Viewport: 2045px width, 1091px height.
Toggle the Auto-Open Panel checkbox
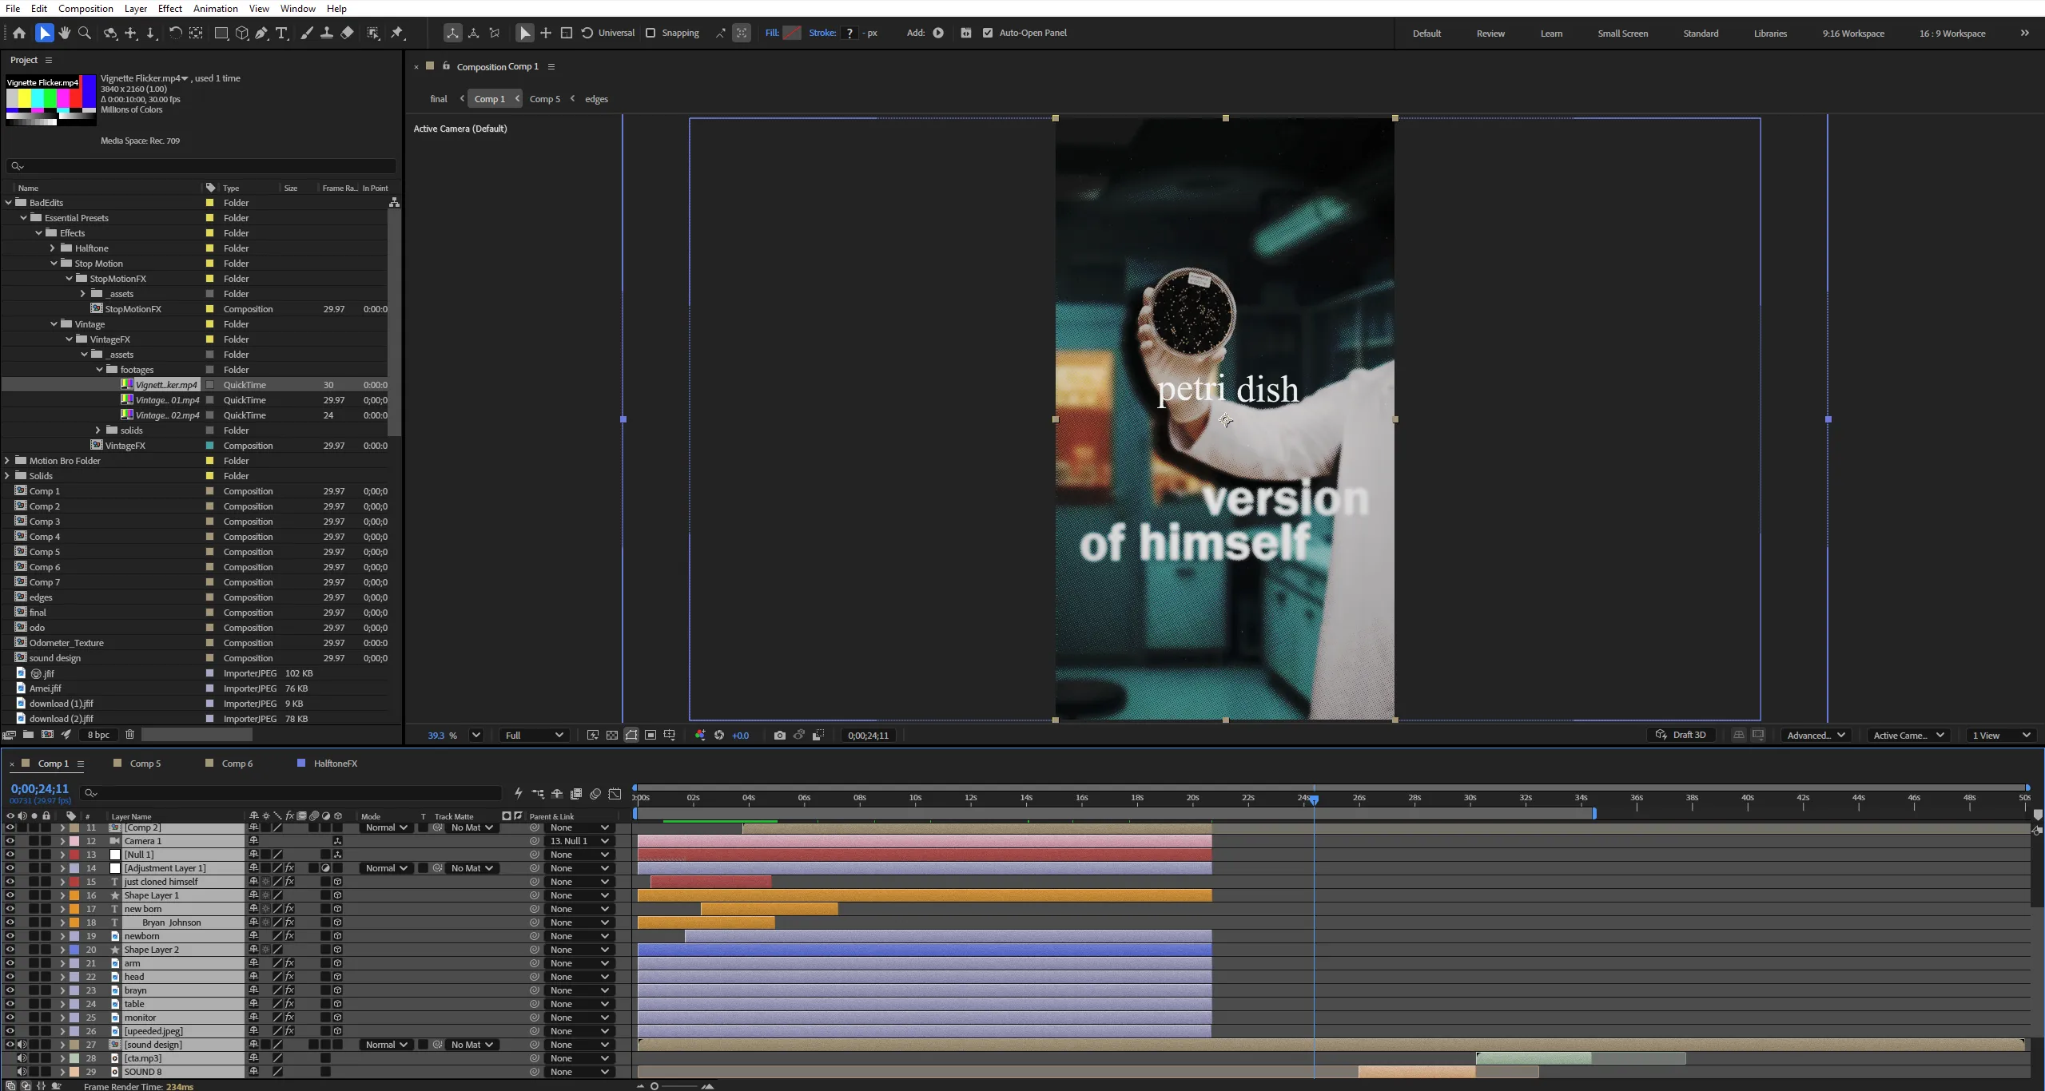point(988,33)
